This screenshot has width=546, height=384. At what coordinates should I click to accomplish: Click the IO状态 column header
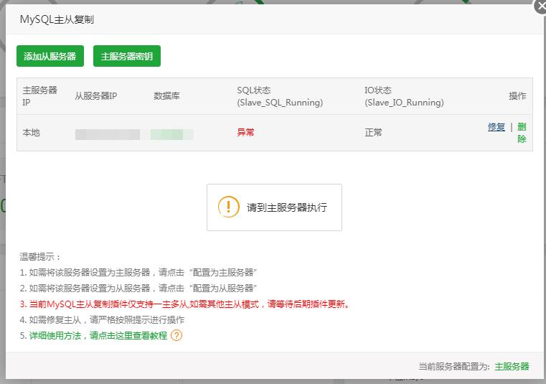point(404,96)
